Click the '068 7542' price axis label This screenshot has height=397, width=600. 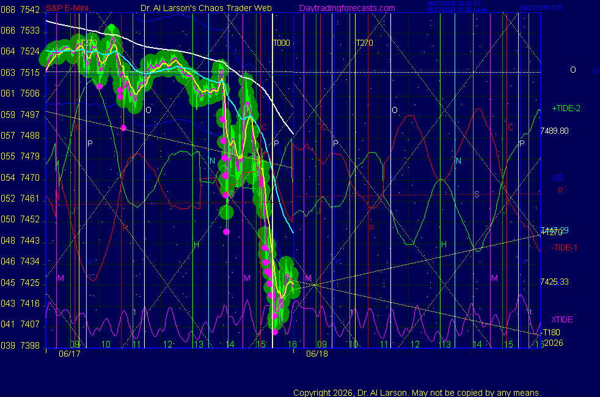tap(20, 10)
